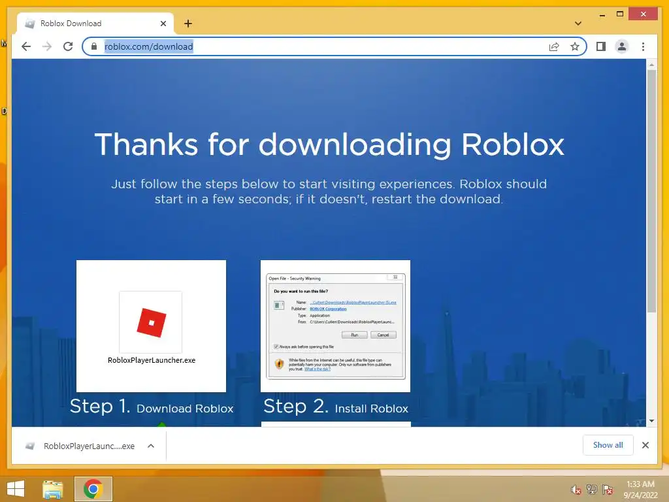Click the 'Step 2. Install Roblox' label
The image size is (669, 502).
336,407
